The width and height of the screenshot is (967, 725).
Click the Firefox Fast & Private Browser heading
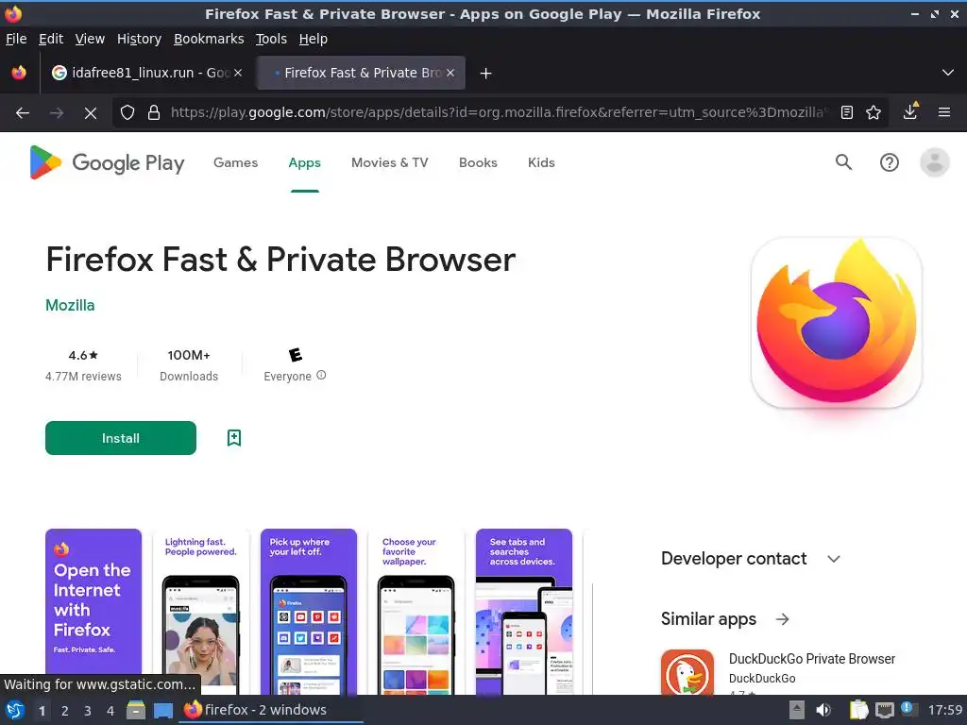(x=280, y=259)
